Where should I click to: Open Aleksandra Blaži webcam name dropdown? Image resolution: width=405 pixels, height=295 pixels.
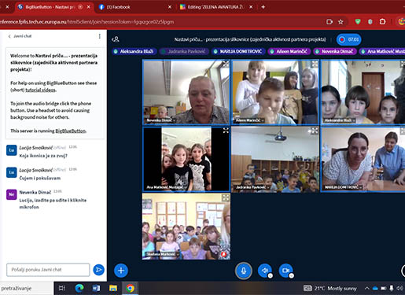(x=340, y=120)
